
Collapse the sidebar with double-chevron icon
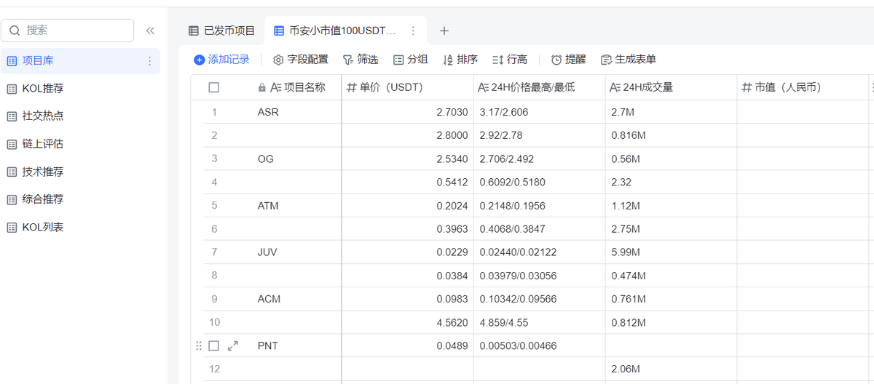click(150, 31)
